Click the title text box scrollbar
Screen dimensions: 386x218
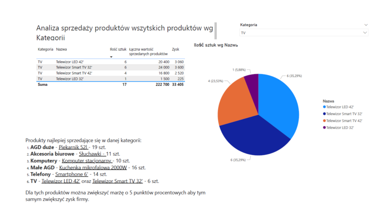(216, 31)
